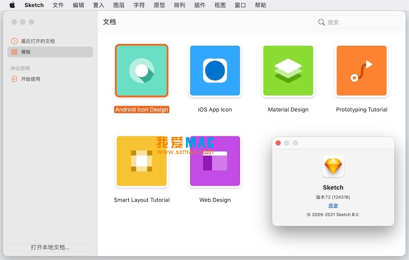Click the © 2009-2021 Sketch B.V. copyright text
Screen dimensions: 409x260
pyautogui.click(x=333, y=215)
